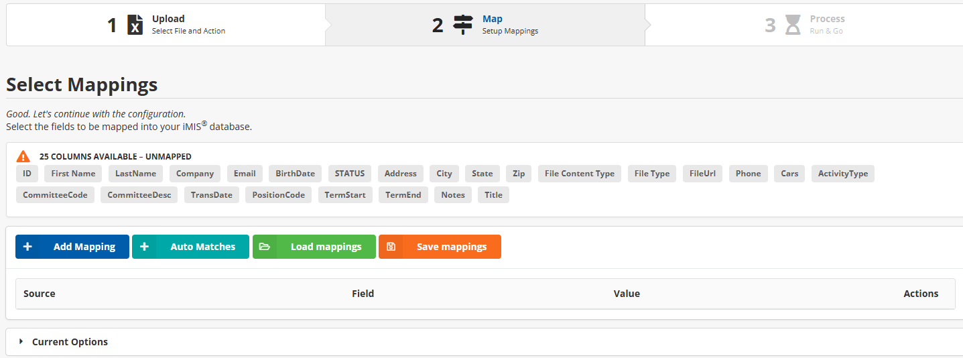Click the signpost Map step icon
The image size is (963, 358).
click(x=462, y=25)
